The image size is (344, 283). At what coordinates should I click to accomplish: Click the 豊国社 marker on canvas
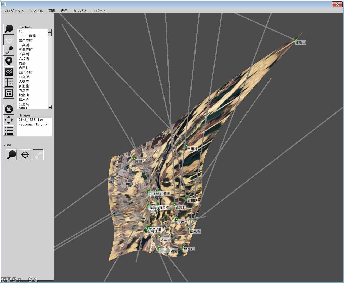(183, 247)
